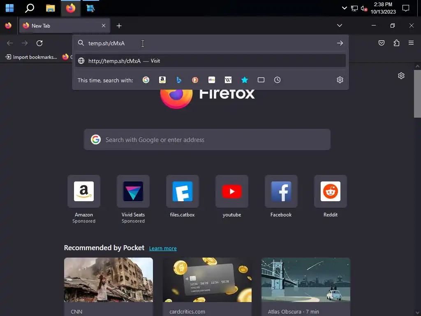The image size is (421, 316).
Task: Select the Firefox taskbar icon
Action: (x=71, y=8)
